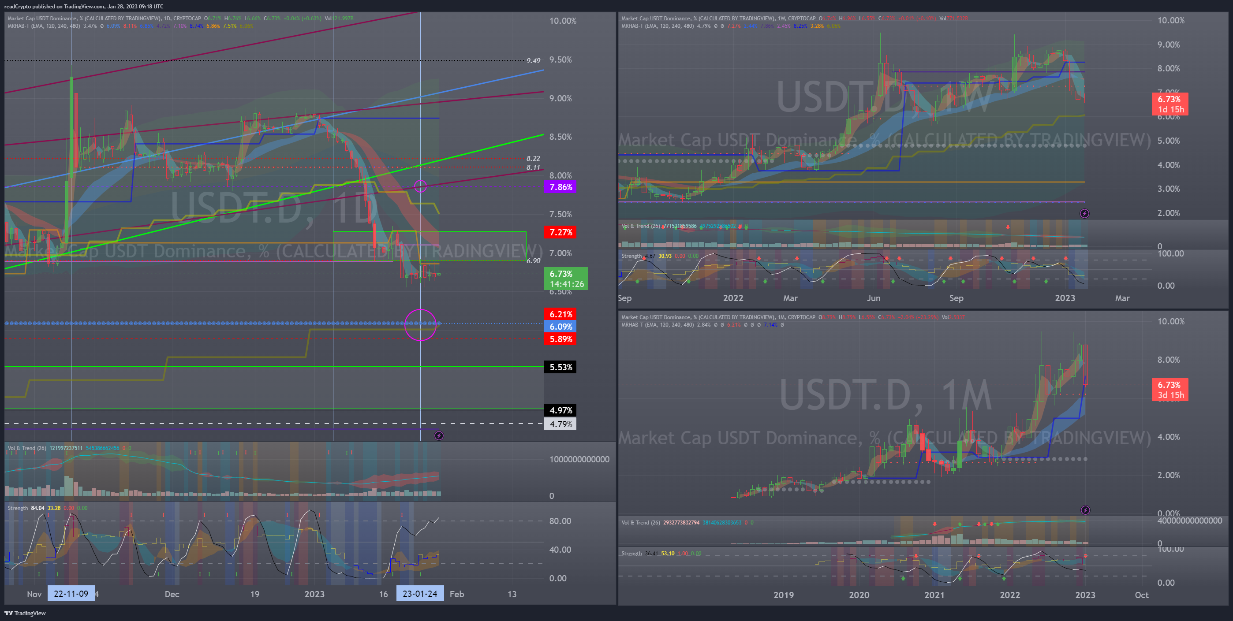Click the Dec label on 1D time axis
The width and height of the screenshot is (1233, 621).
172,594
